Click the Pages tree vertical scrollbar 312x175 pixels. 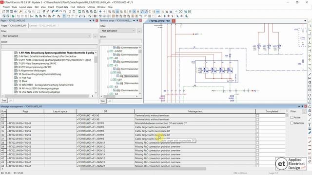tap(96, 59)
